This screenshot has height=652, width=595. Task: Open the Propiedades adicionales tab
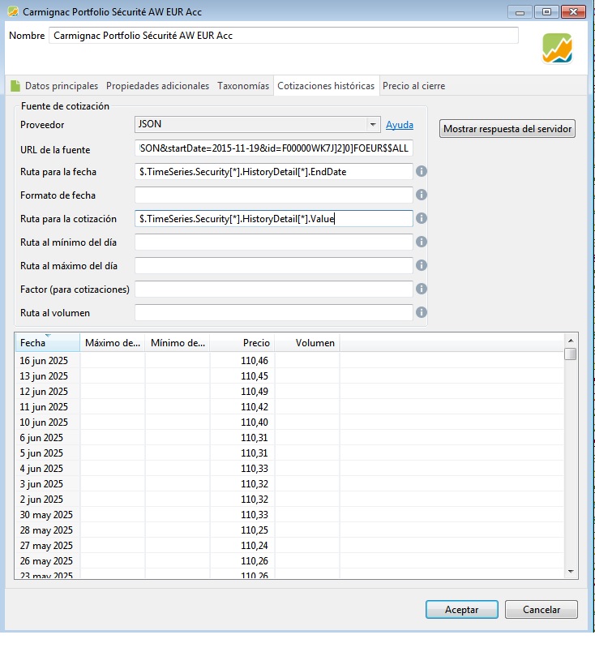[157, 86]
